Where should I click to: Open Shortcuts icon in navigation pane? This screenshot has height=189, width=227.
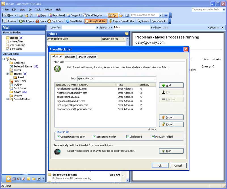click(39, 179)
